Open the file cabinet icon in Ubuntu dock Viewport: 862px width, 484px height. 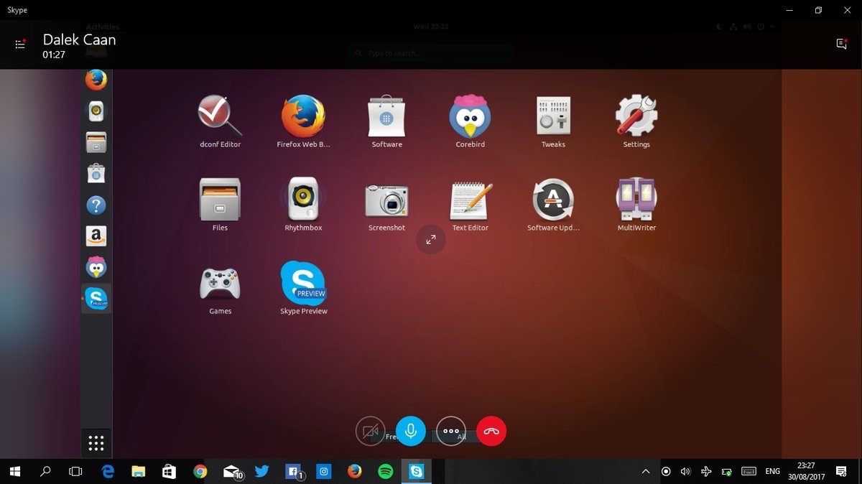click(x=96, y=142)
